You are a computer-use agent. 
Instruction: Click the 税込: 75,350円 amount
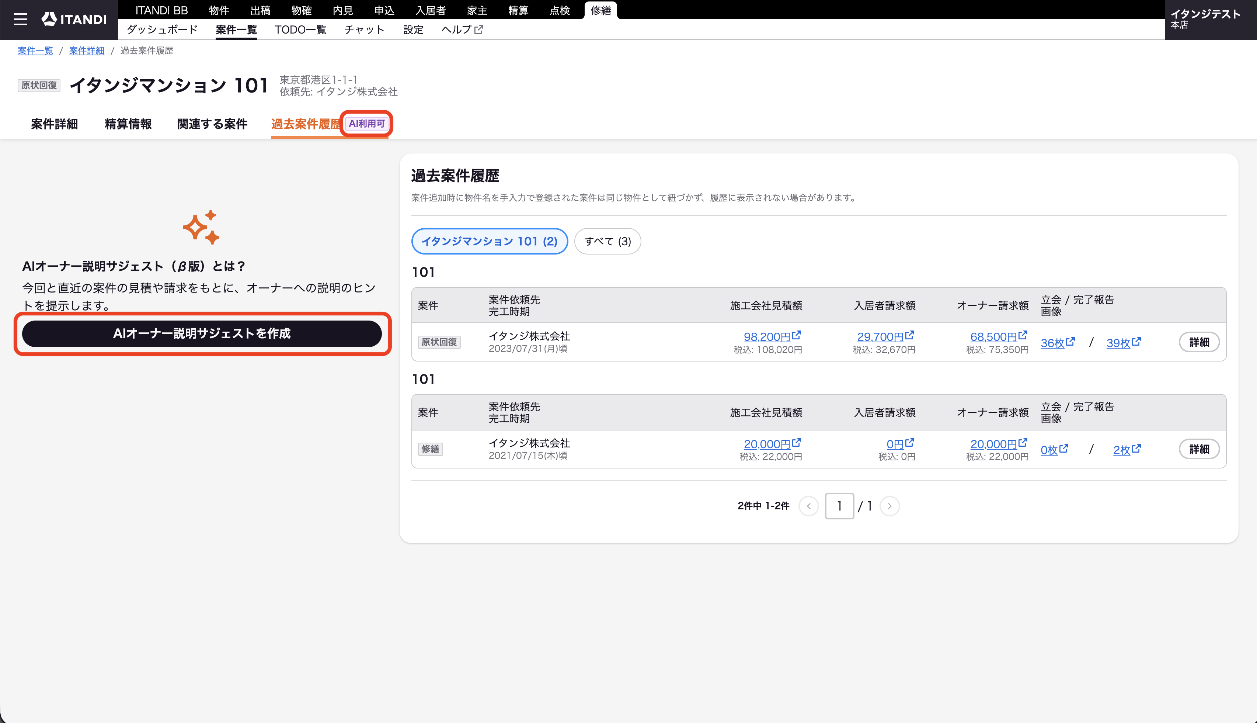(x=997, y=350)
